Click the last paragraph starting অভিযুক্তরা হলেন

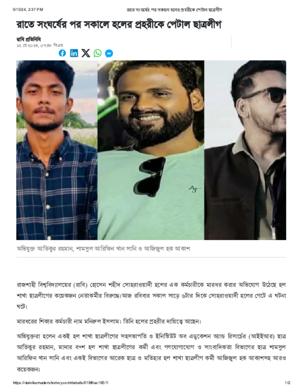click(x=151, y=353)
